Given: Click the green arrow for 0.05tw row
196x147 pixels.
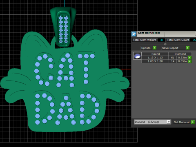Looking at the screenshot, I should tap(190, 61).
